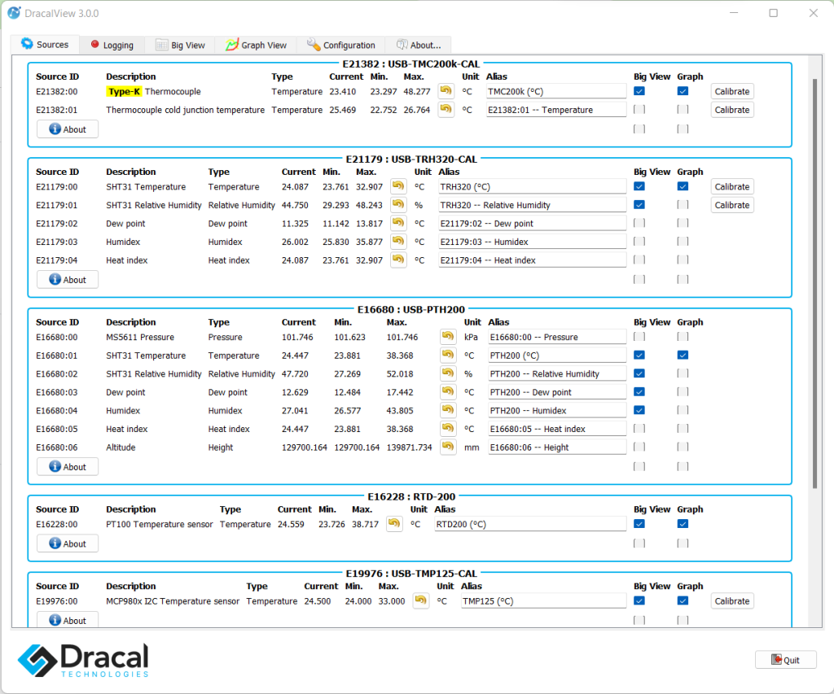The image size is (834, 694).
Task: Open the Big View tab
Action: click(x=180, y=46)
